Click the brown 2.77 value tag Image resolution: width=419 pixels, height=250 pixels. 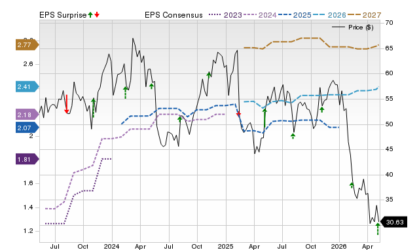(27, 45)
